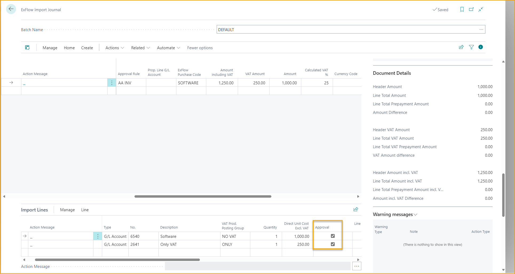Click the share icon in the journal toolbar

point(461,47)
